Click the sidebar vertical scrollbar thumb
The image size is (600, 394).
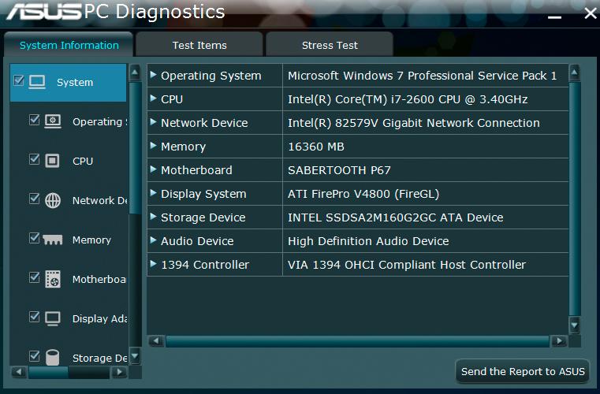pos(135,148)
